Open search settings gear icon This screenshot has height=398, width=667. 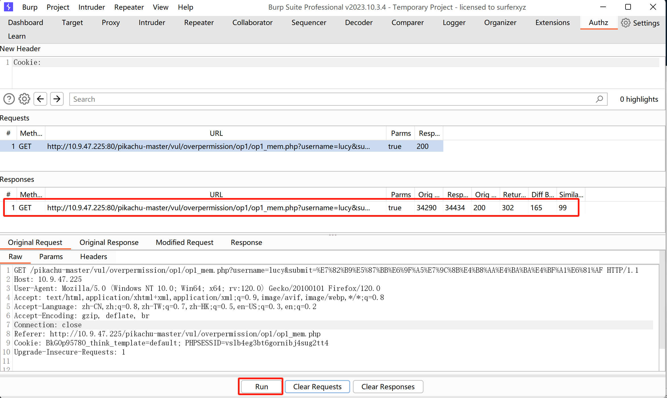point(24,99)
